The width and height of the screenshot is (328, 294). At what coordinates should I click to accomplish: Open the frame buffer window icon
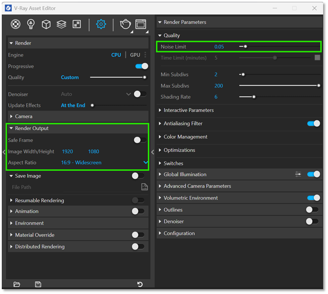coord(141,24)
